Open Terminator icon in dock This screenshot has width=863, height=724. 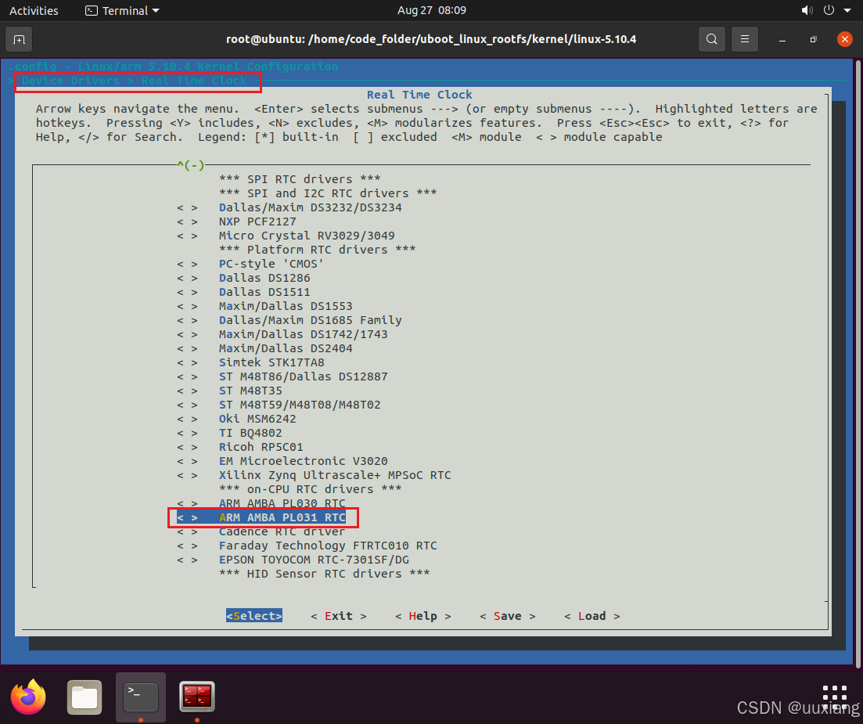click(197, 697)
